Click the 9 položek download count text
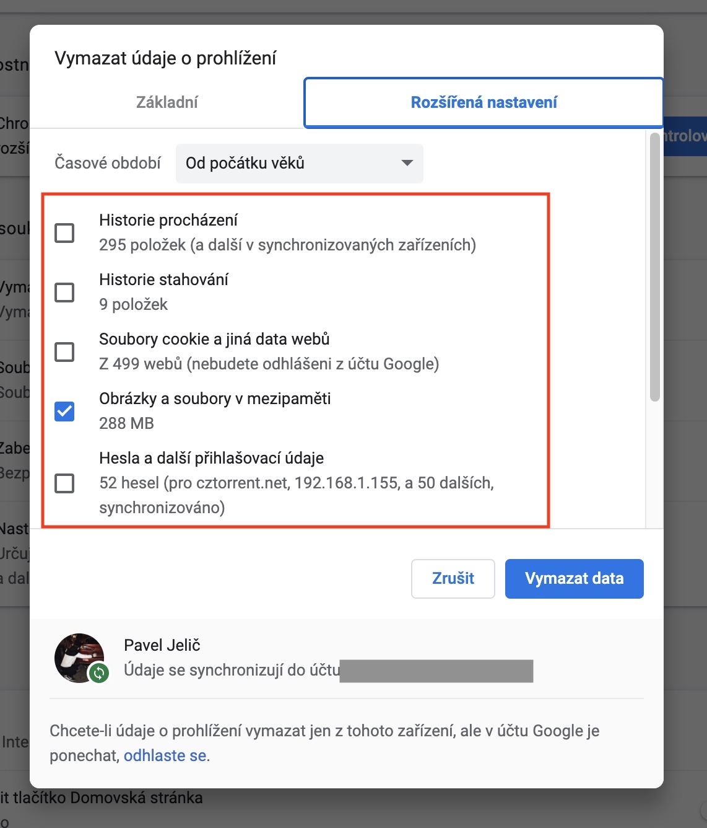This screenshot has height=828, width=707. click(x=133, y=304)
